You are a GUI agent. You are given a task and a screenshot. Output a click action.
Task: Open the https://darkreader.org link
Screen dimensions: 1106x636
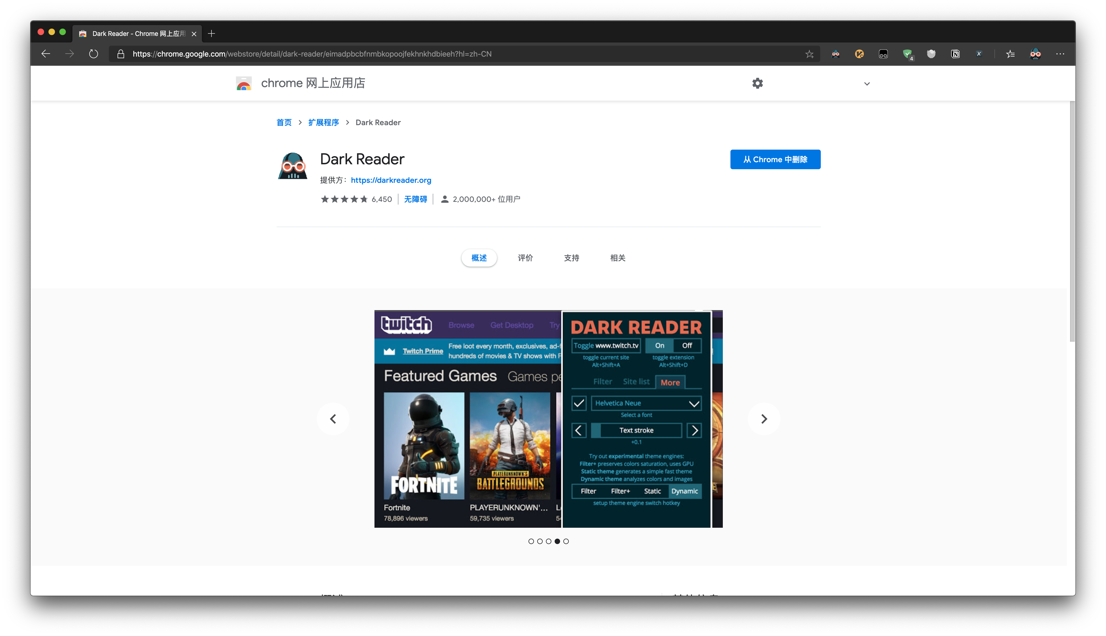tap(391, 180)
